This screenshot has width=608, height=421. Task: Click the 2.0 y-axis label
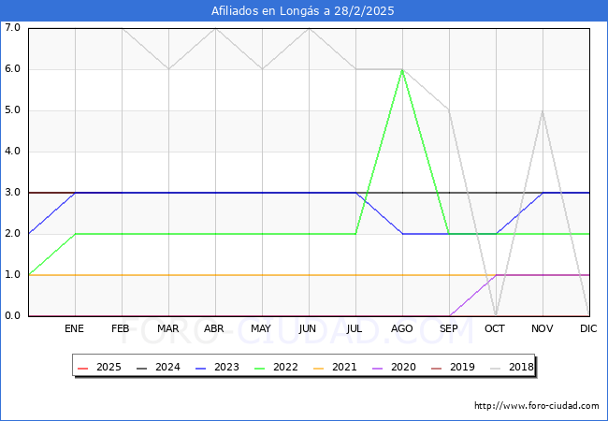click(x=12, y=233)
